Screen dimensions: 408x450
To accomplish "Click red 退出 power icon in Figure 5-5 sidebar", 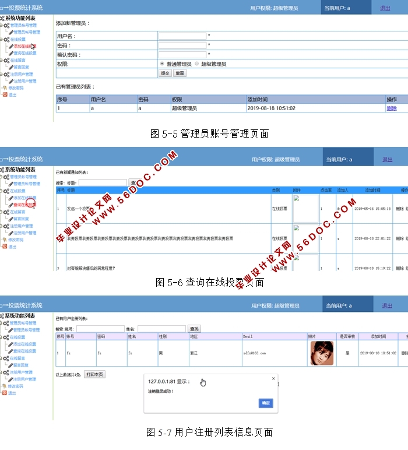I will click(5, 94).
